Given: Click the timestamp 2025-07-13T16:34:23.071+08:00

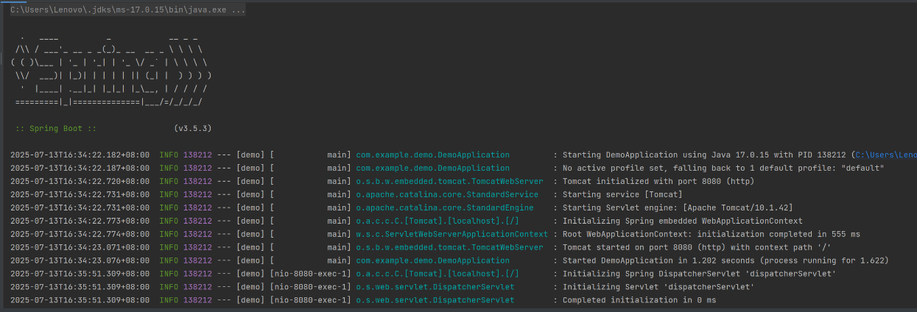Looking at the screenshot, I should point(80,248).
